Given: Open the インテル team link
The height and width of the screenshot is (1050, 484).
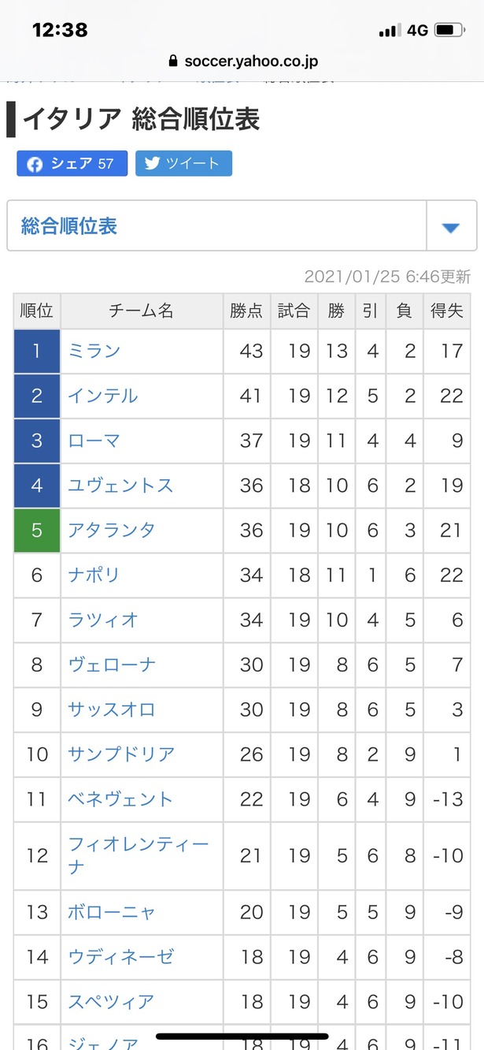Looking at the screenshot, I should click(103, 396).
